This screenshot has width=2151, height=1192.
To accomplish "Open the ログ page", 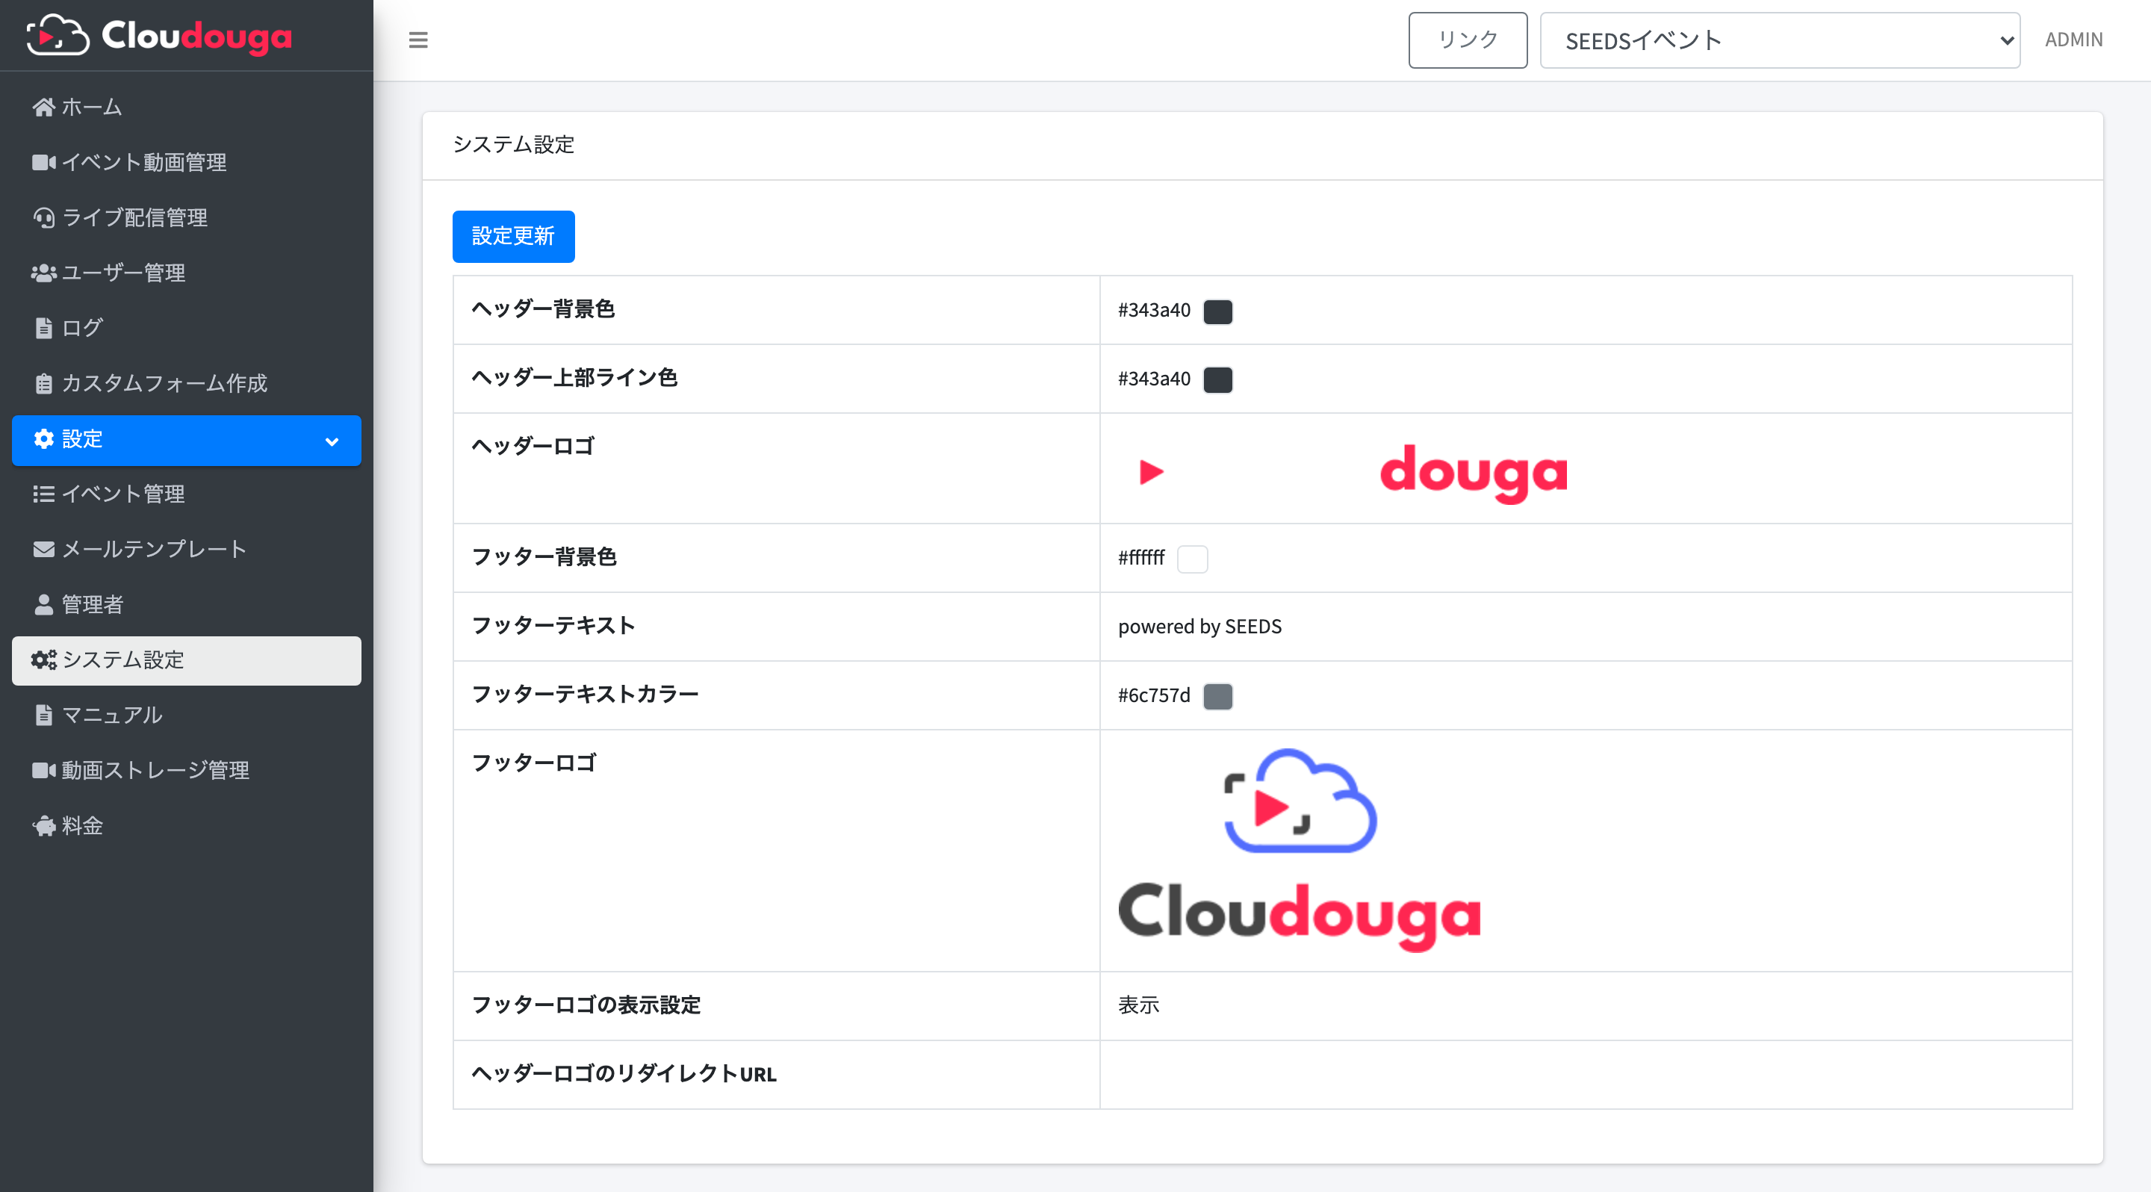I will [x=186, y=328].
